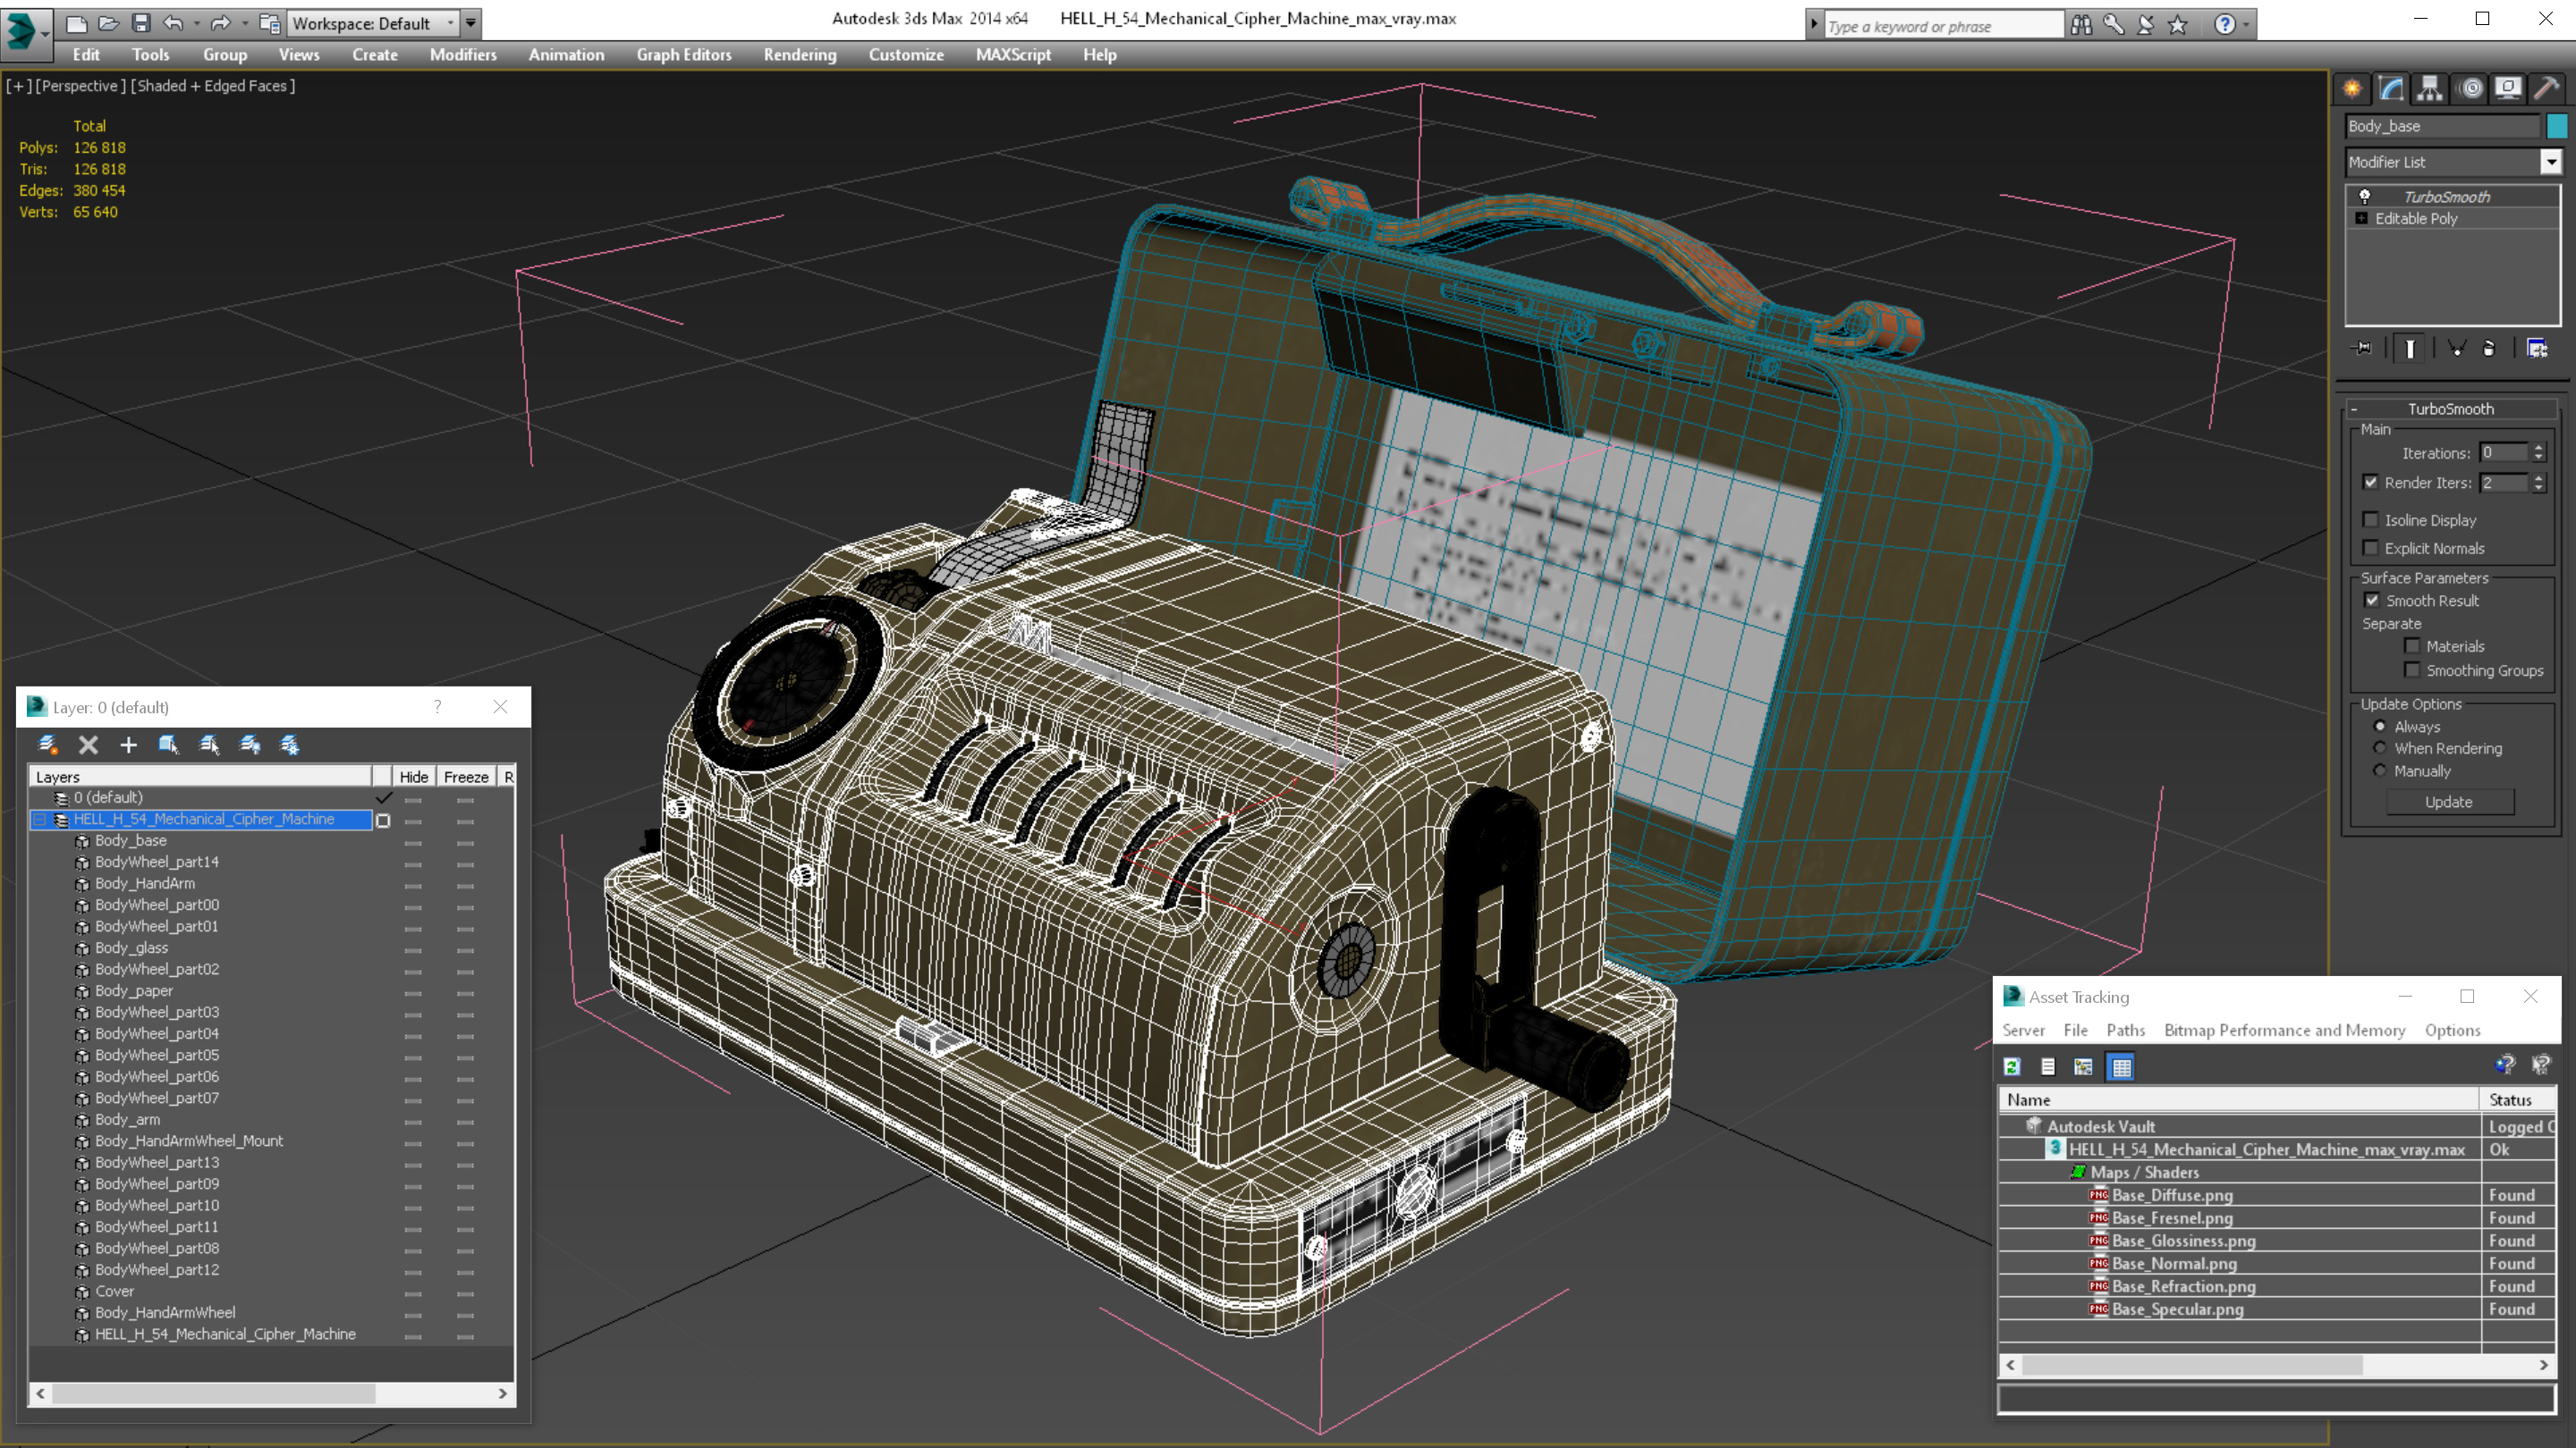The height and width of the screenshot is (1448, 2576).
Task: Click Create New Layer icon in Layer dialog
Action: click(x=47, y=745)
